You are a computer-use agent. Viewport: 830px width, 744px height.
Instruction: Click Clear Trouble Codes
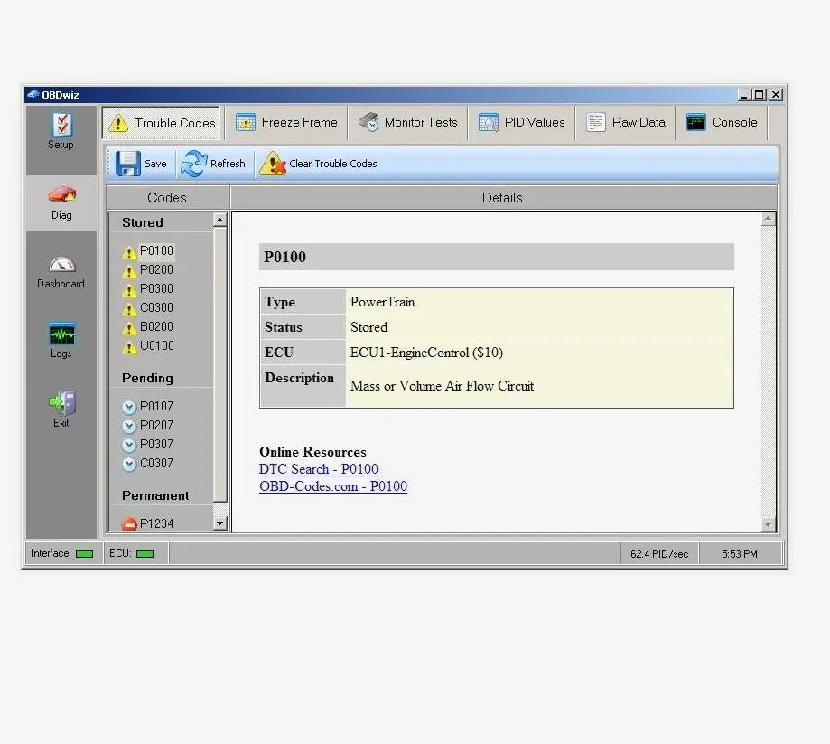318,164
